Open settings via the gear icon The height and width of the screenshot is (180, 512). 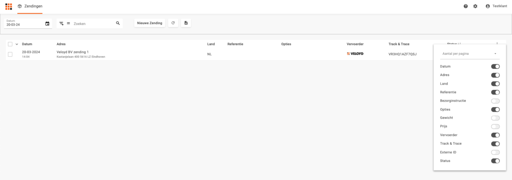(x=475, y=6)
